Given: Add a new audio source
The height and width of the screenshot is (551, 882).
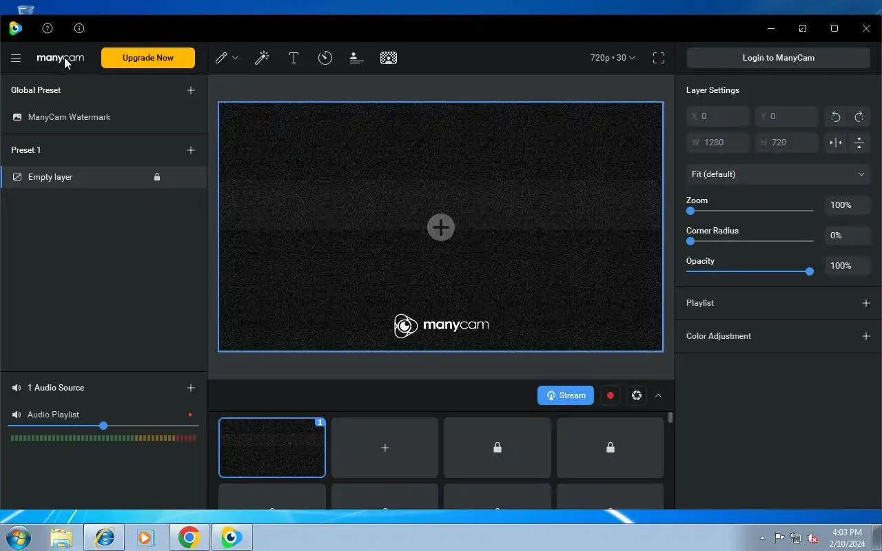Looking at the screenshot, I should (x=191, y=388).
